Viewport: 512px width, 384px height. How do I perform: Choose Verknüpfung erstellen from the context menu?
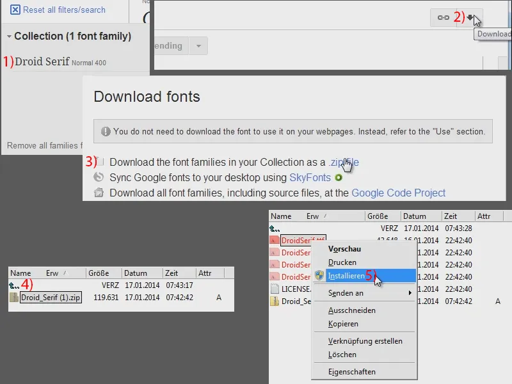(364, 341)
